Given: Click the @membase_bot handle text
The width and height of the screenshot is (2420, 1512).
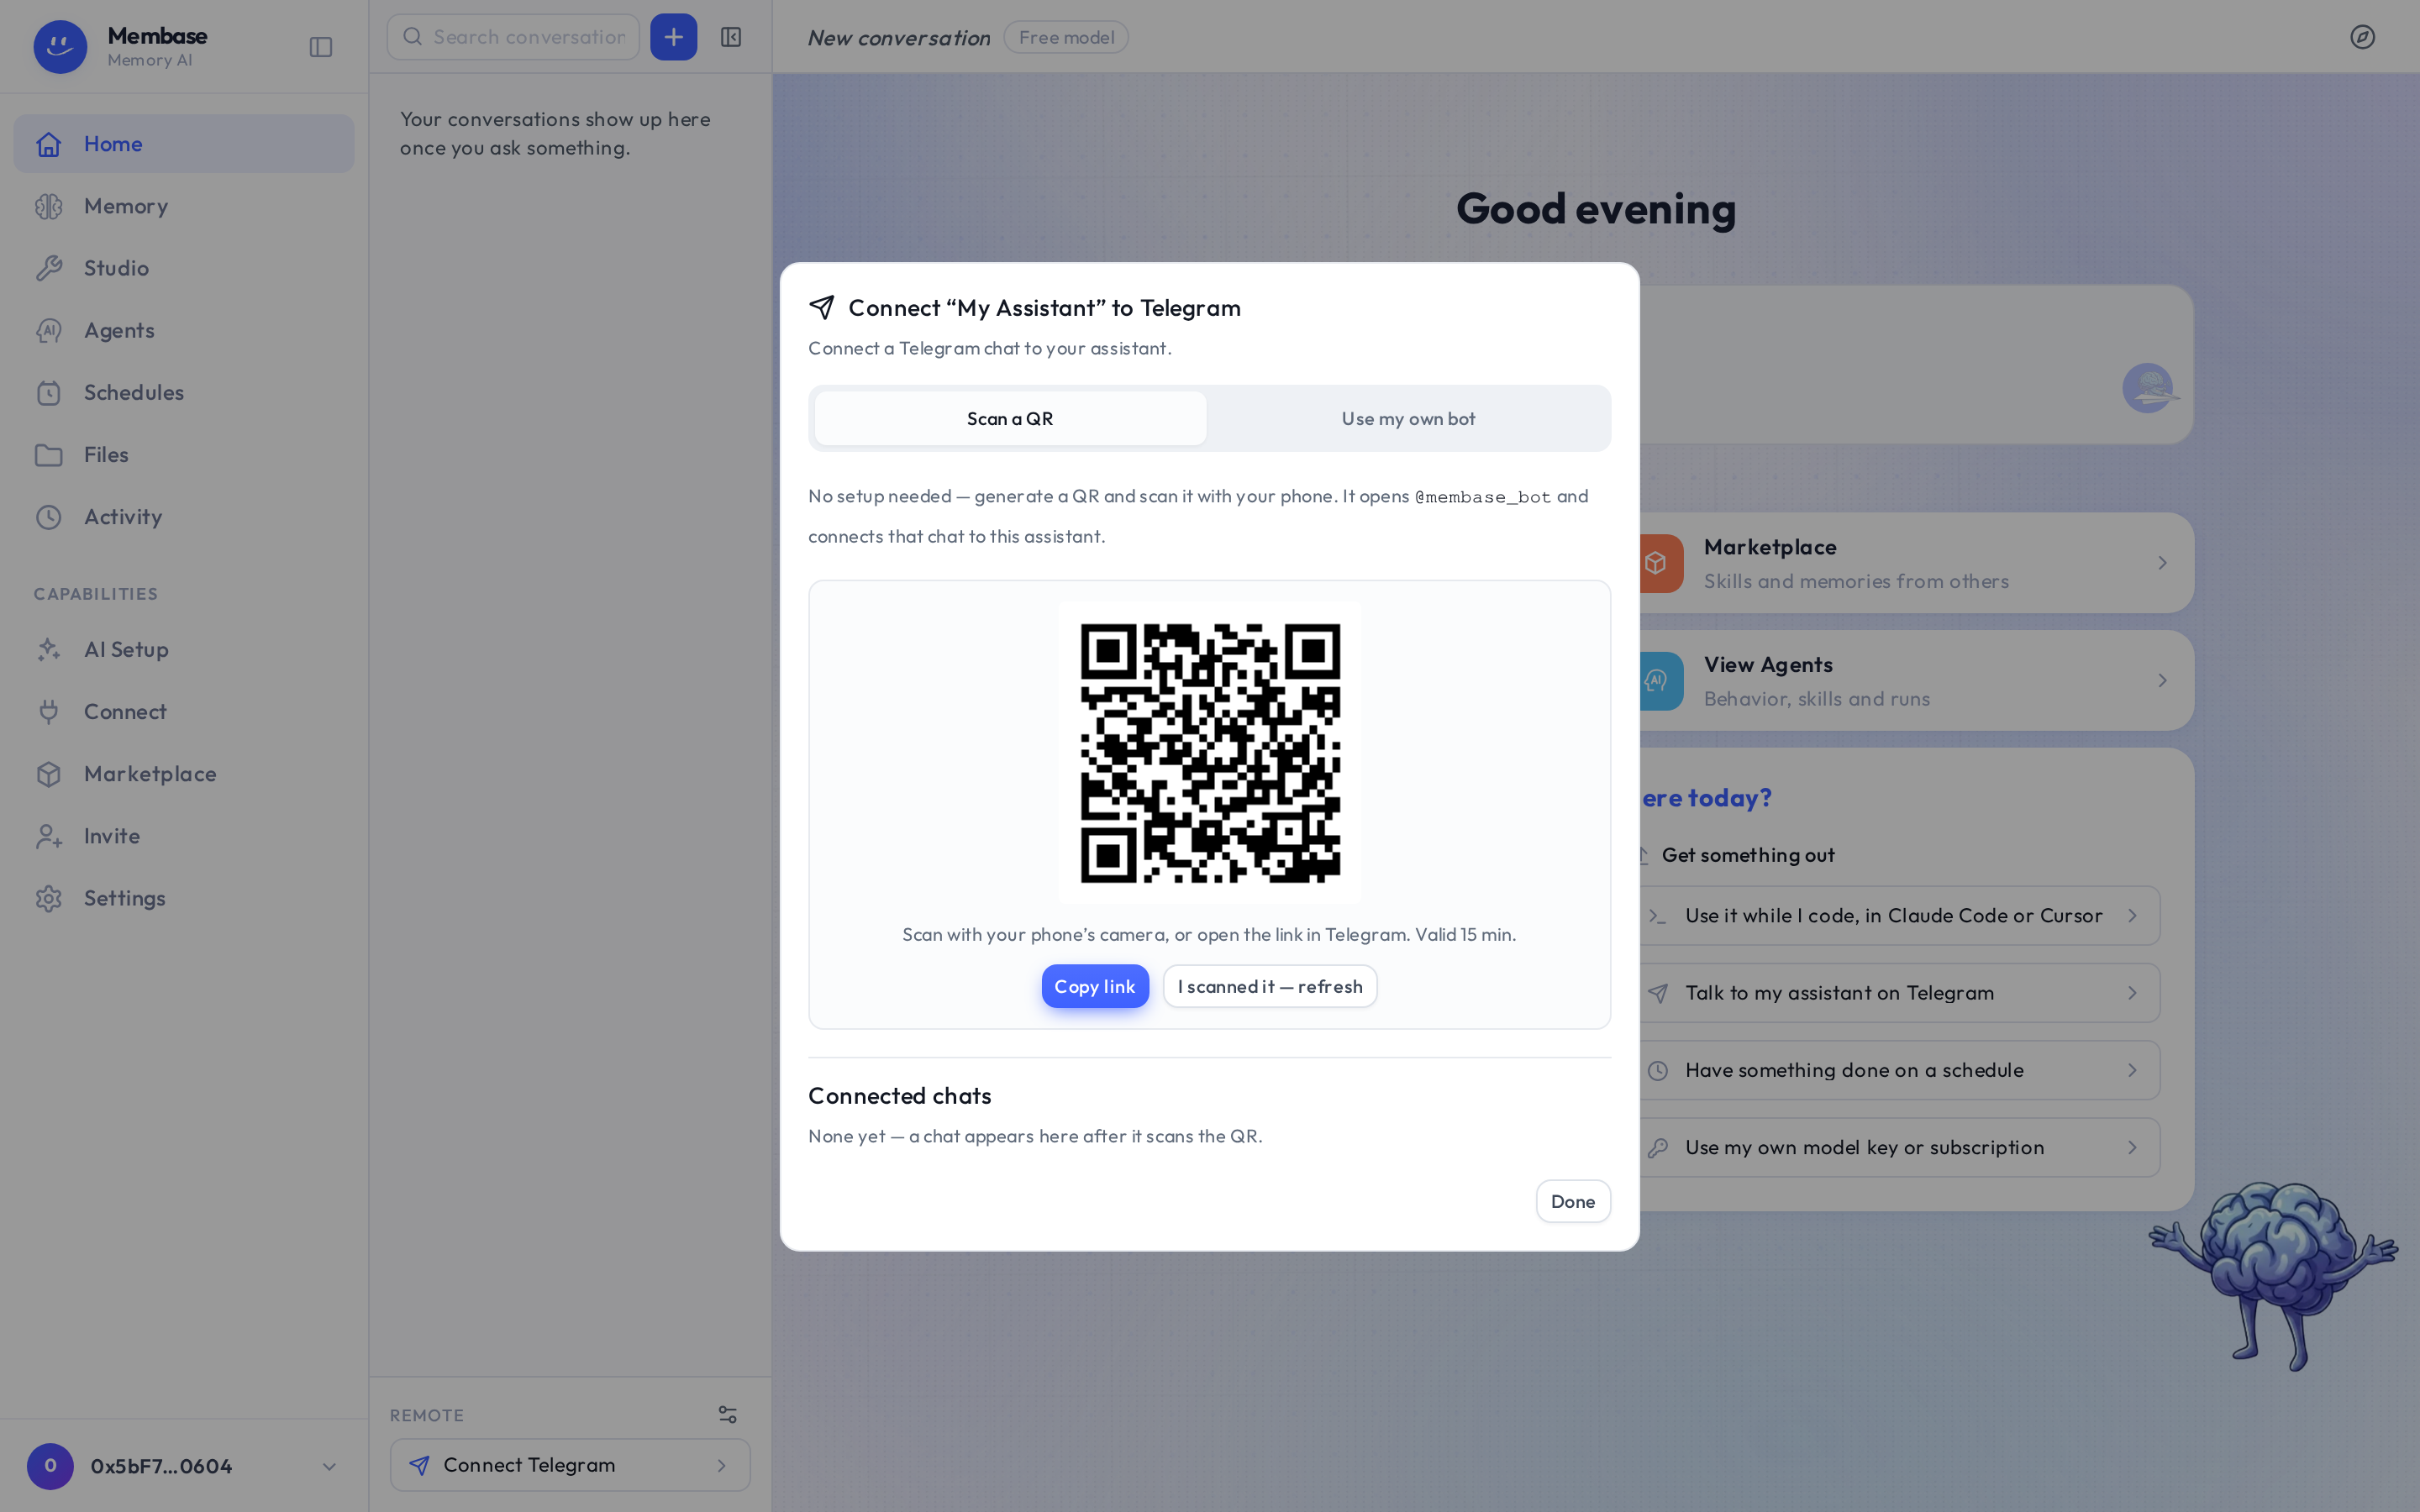Looking at the screenshot, I should point(1483,497).
